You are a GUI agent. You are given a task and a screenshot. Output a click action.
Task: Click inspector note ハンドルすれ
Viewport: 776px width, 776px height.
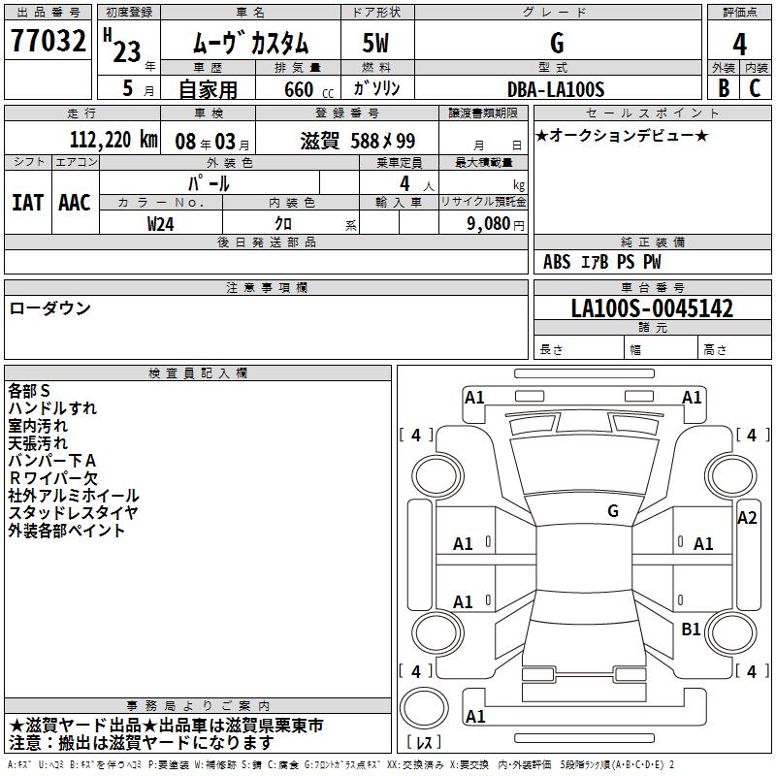tap(52, 408)
